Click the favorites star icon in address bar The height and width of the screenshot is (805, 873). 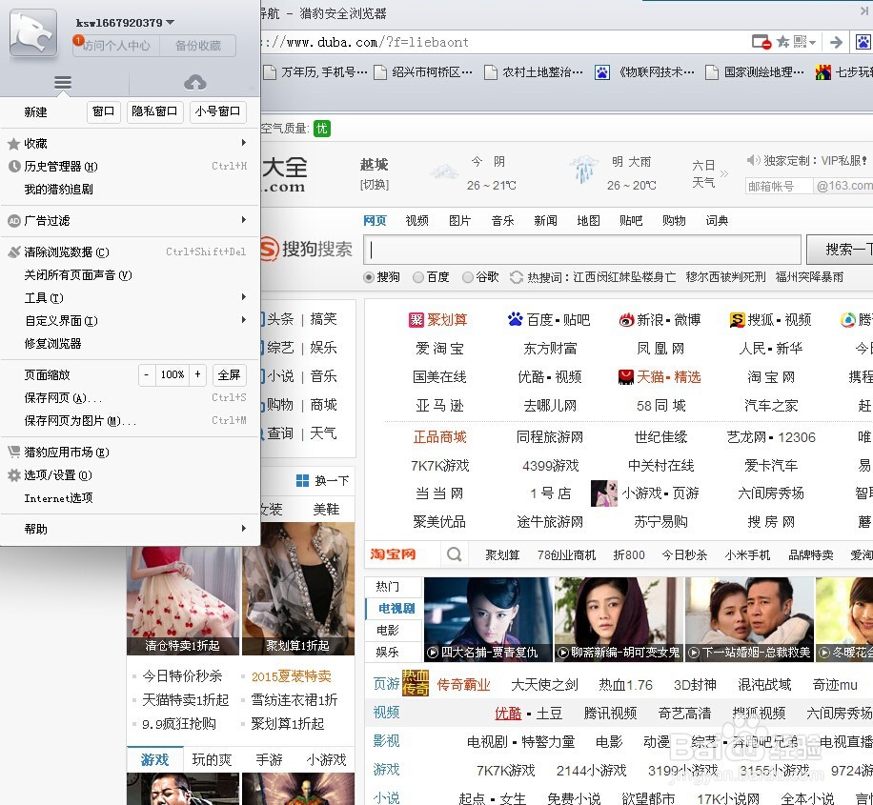pyautogui.click(x=782, y=42)
